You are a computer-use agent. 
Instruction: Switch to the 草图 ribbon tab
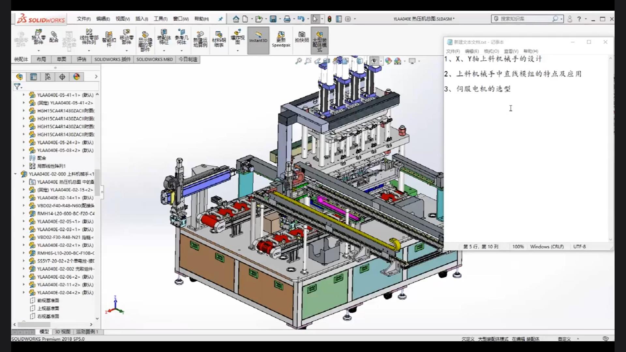coord(61,59)
